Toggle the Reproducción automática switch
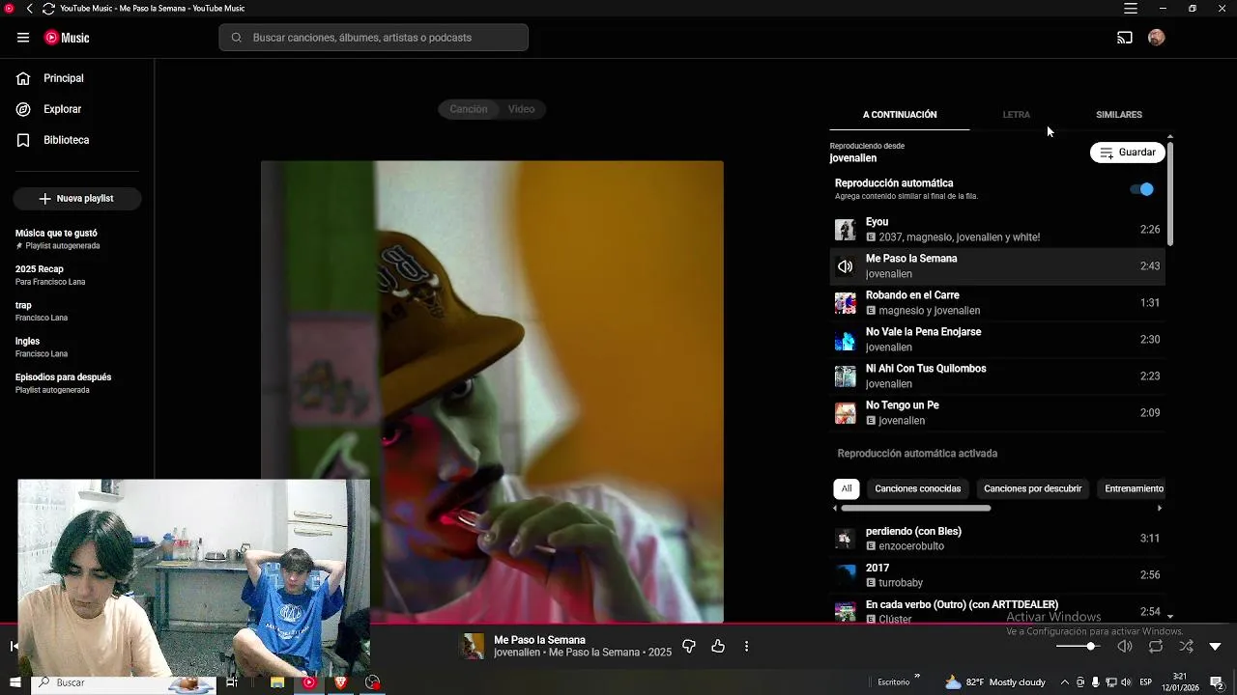This screenshot has width=1237, height=695. [x=1141, y=189]
